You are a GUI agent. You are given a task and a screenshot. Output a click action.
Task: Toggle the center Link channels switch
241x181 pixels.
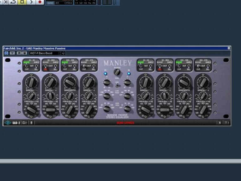(x=117, y=85)
